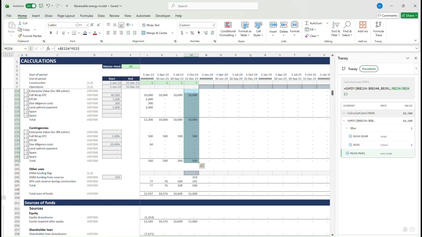
Task: Apply the yellow Fill Color
Action: 85,33
